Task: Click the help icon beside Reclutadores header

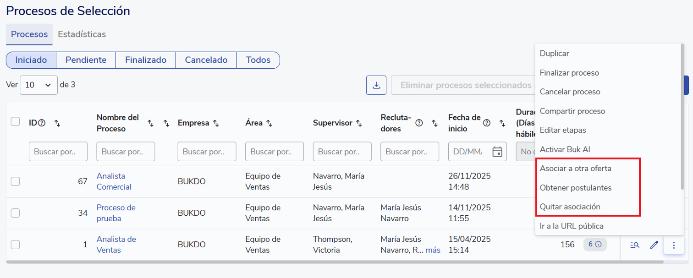Action: point(419,123)
